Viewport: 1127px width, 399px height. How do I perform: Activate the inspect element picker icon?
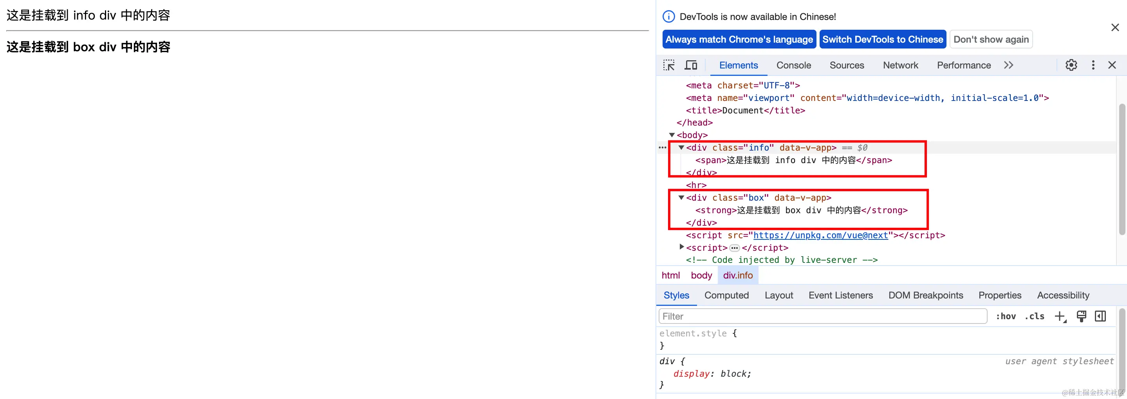tap(668, 65)
